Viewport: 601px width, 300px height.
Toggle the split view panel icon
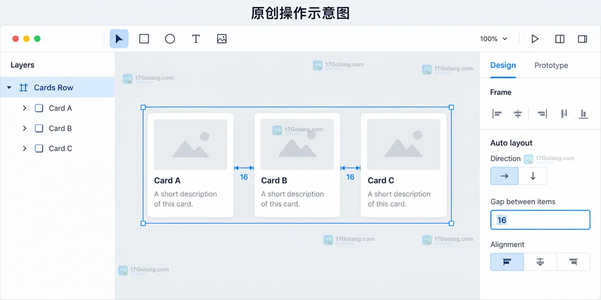(559, 39)
